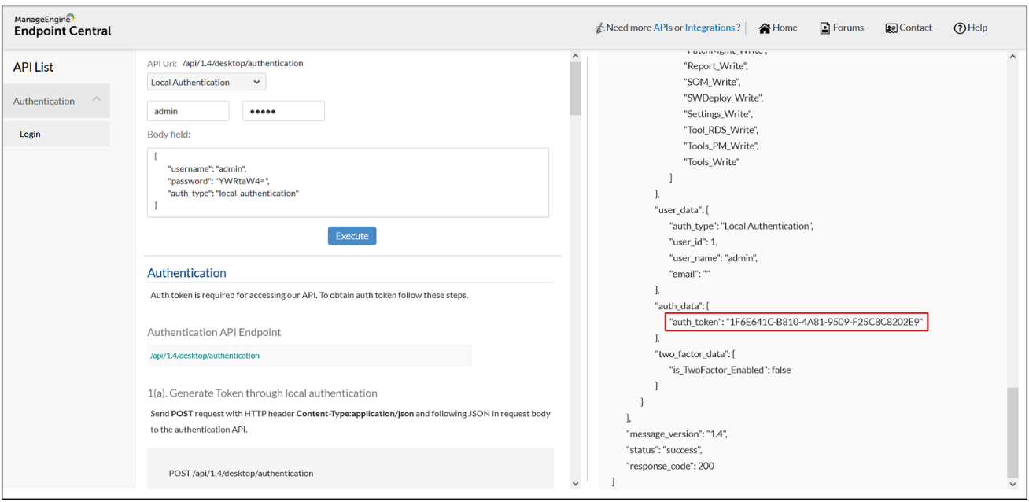
Task: Click the Forums icon
Action: pyautogui.click(x=825, y=28)
